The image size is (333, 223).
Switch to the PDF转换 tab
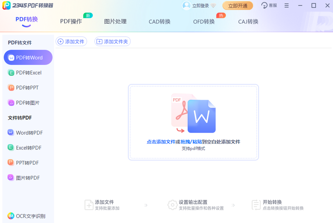(x=27, y=19)
